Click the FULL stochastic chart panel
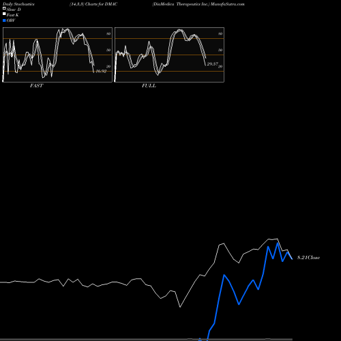 tap(169, 55)
